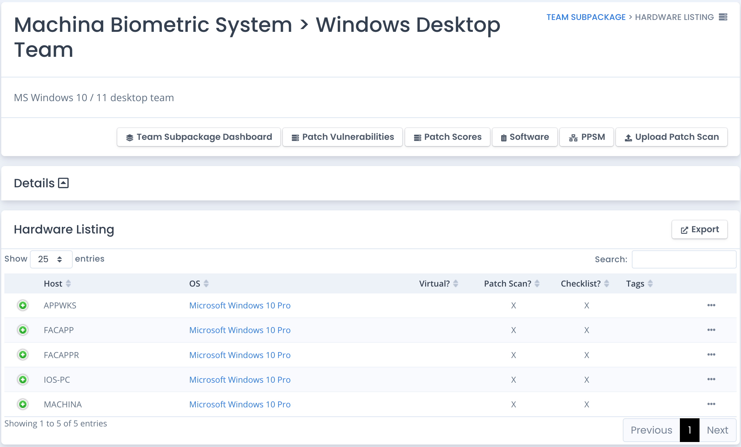Open Patch Vulnerabilities page

coord(342,137)
